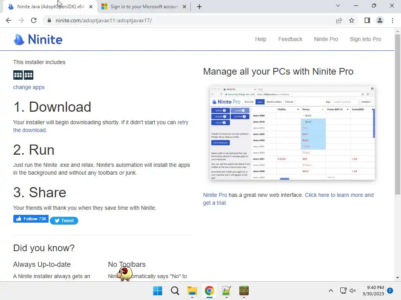Click the first included app icon
The height and width of the screenshot is (300, 401).
[18, 75]
